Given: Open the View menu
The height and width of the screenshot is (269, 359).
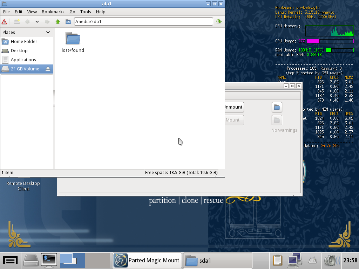Looking at the screenshot, I should coord(32,12).
